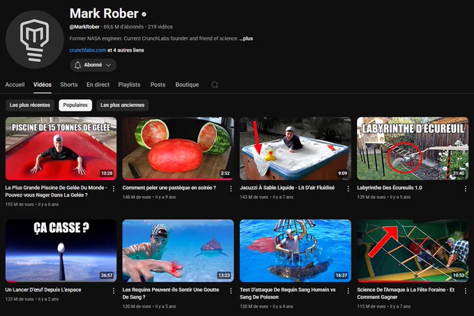This screenshot has width=474, height=316.
Task: Click the Mark Rober channel avatar logo
Action: pos(34,40)
